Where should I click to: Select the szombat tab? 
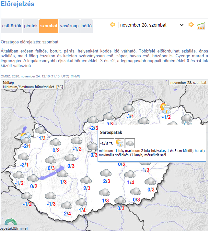(x=49, y=26)
